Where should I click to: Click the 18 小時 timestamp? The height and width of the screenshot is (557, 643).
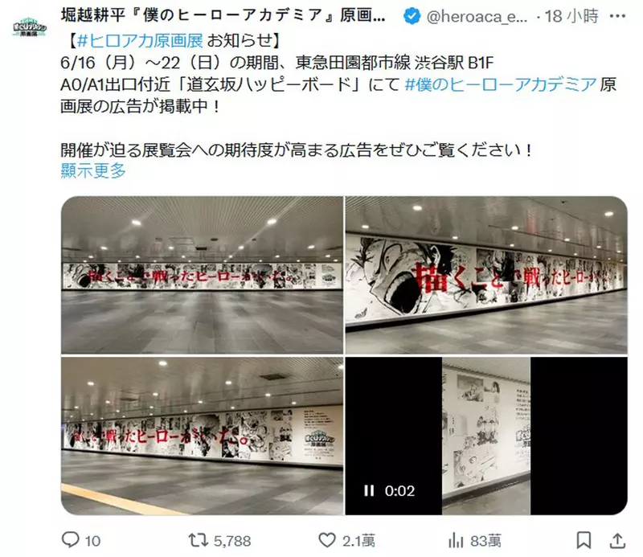point(571,16)
